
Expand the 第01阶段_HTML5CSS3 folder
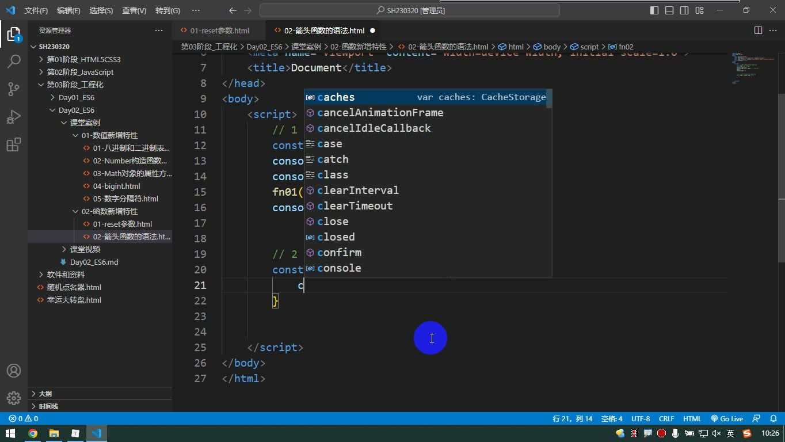click(x=100, y=59)
